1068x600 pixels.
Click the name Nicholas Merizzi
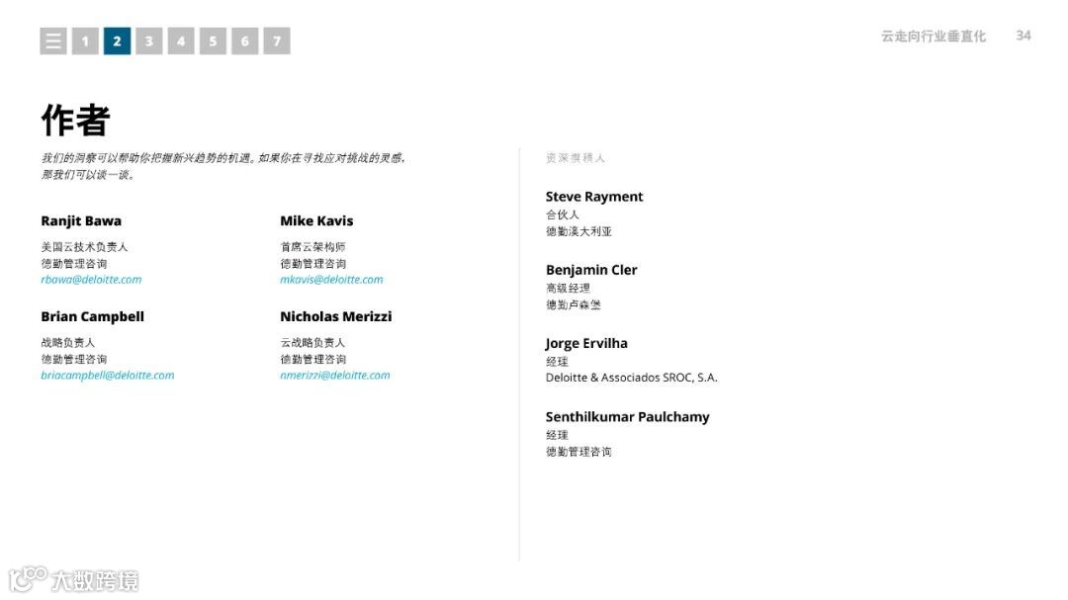(336, 316)
